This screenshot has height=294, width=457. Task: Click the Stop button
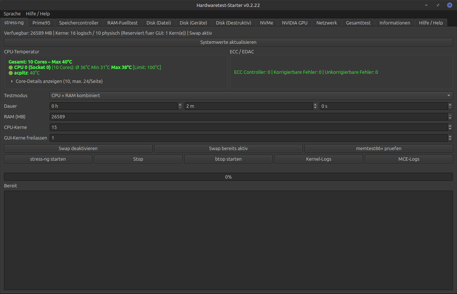(x=138, y=159)
